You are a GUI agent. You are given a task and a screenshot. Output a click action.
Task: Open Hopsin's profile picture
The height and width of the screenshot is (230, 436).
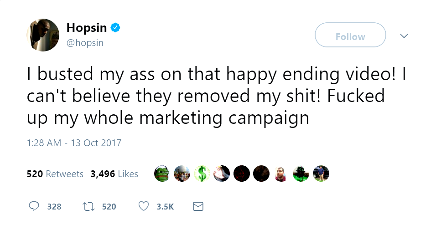click(x=43, y=35)
